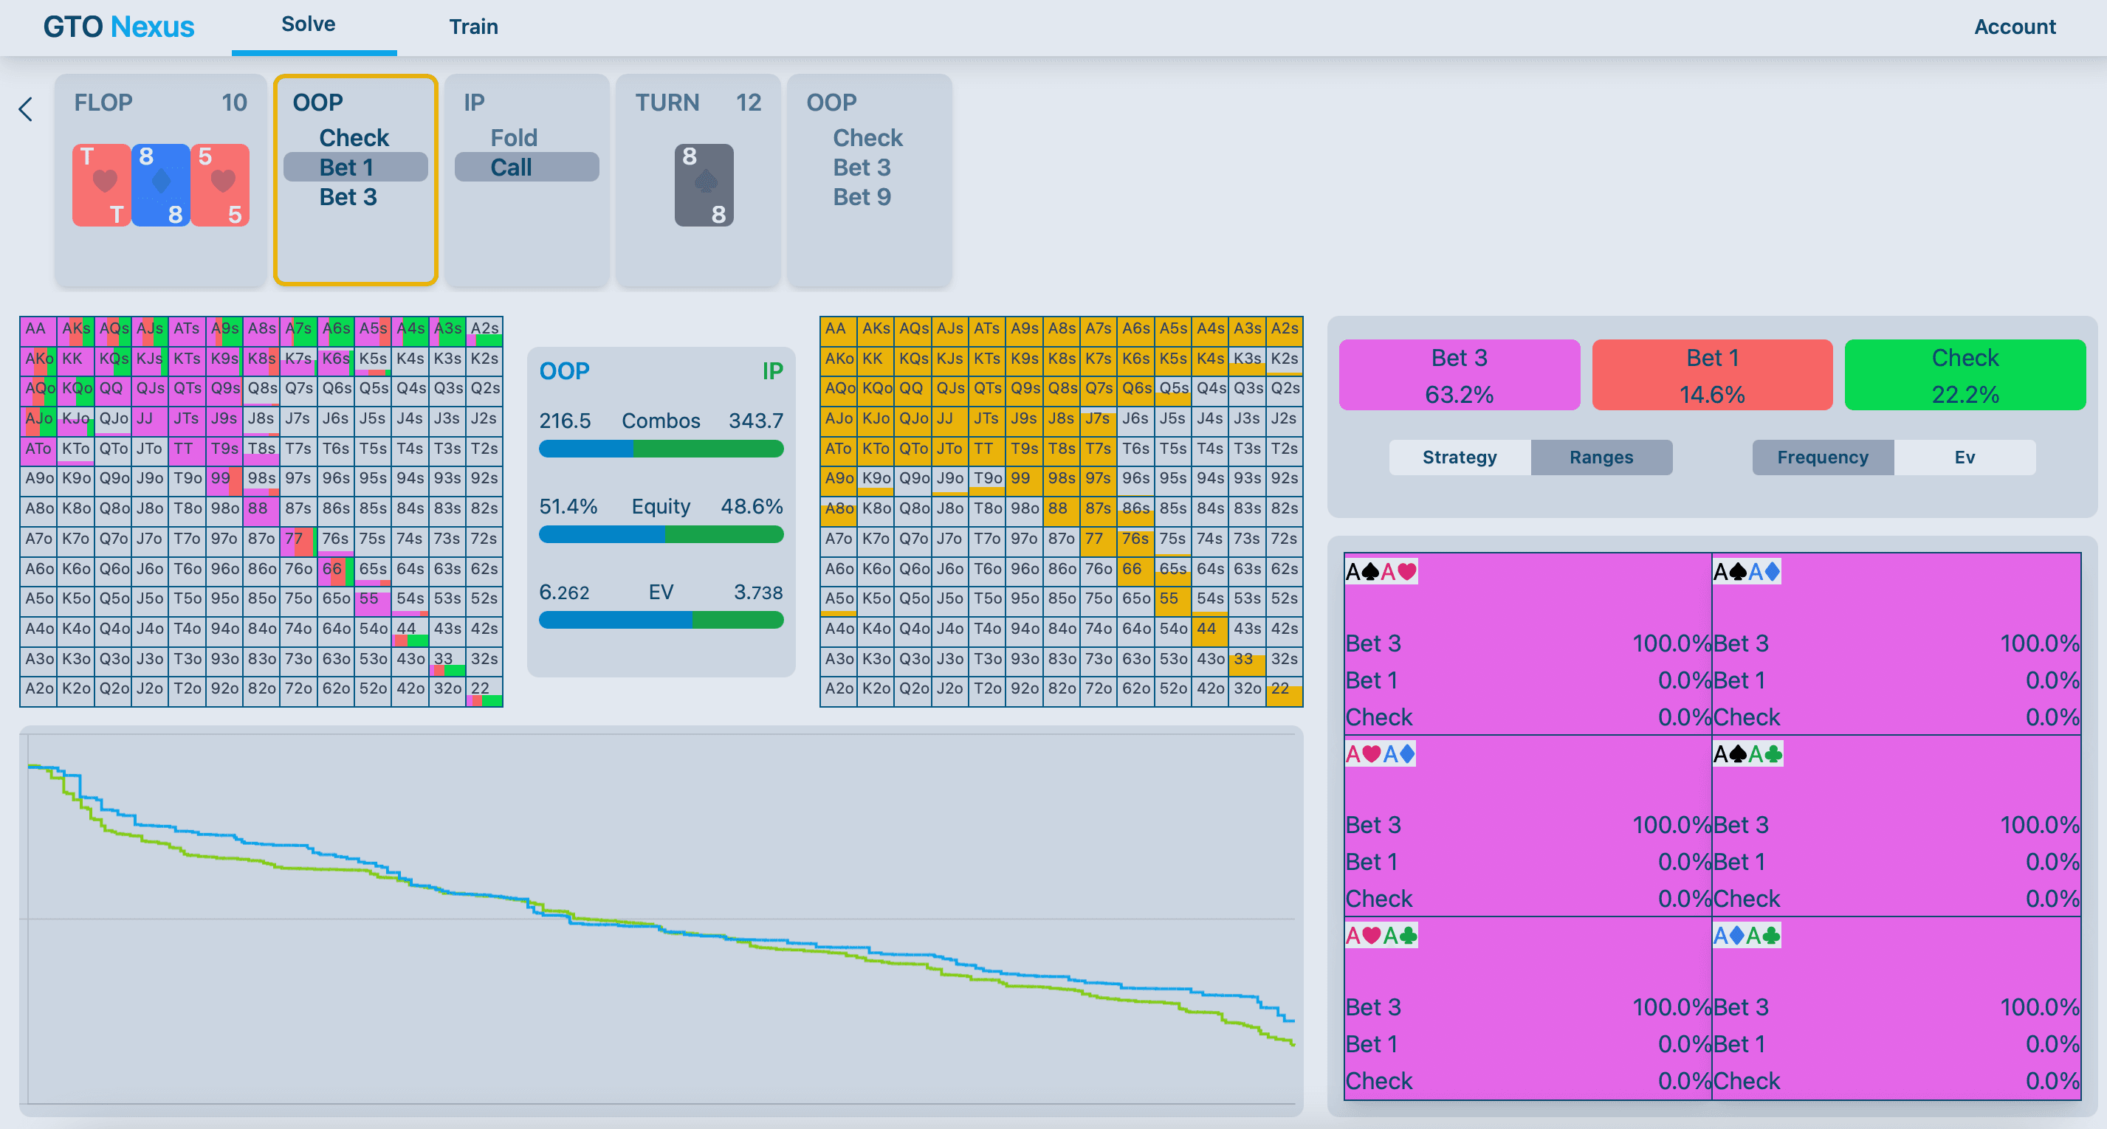2107x1129 pixels.
Task: Select the 77 cell in OOP strategy grid
Action: click(x=298, y=539)
